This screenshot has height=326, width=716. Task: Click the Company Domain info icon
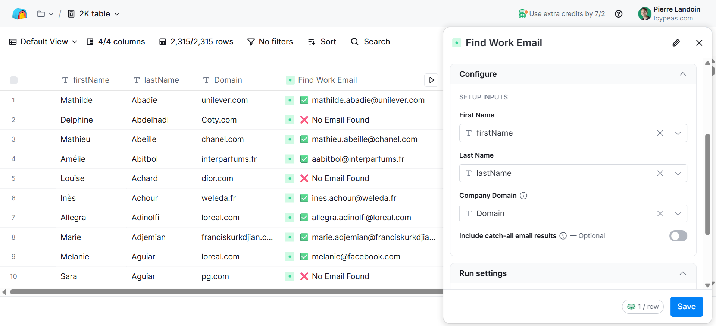523,196
